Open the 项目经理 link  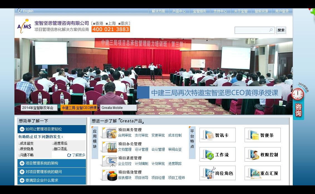(x=158, y=178)
